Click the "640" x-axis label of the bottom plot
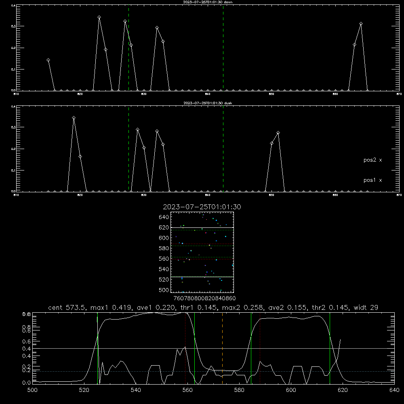 click(394, 390)
